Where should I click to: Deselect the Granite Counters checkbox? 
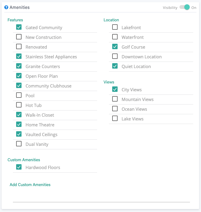tap(19, 66)
